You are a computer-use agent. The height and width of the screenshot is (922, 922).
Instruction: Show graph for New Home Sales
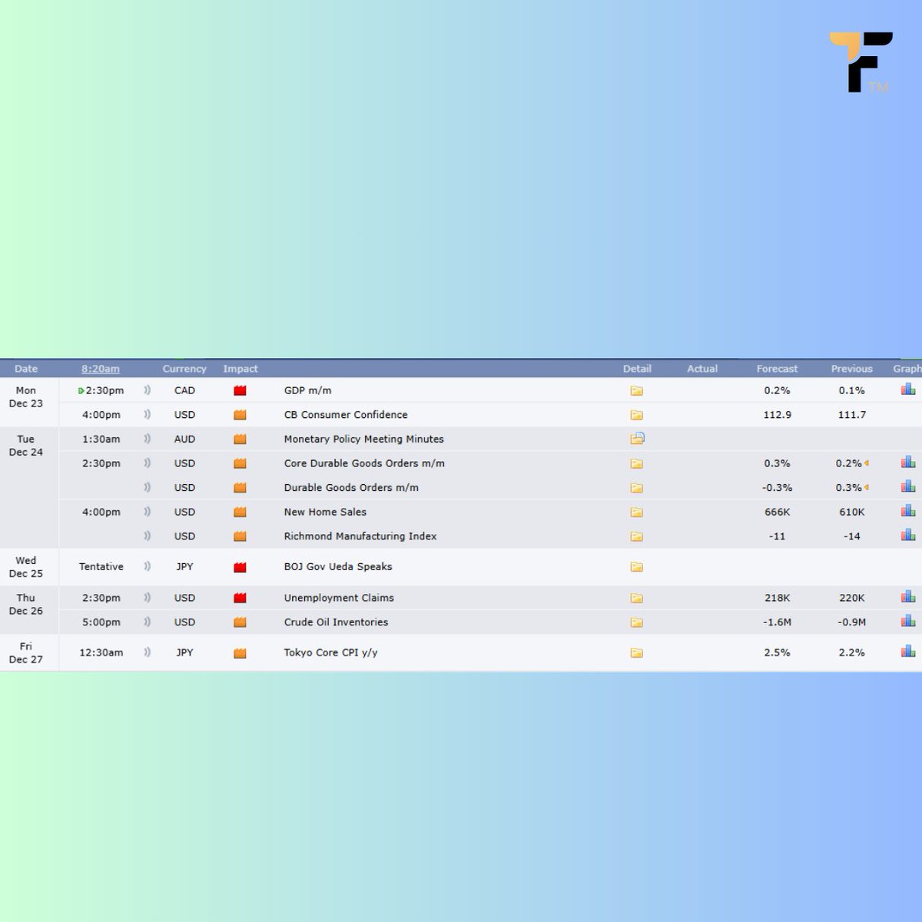pos(908,511)
